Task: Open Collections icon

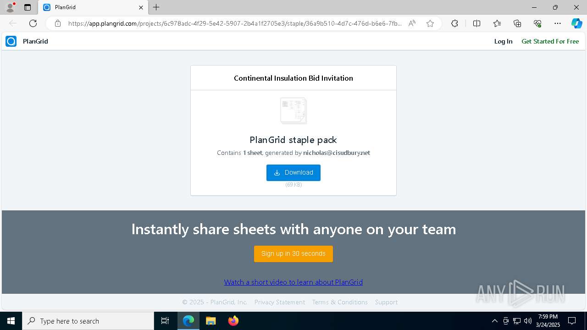Action: click(x=517, y=23)
